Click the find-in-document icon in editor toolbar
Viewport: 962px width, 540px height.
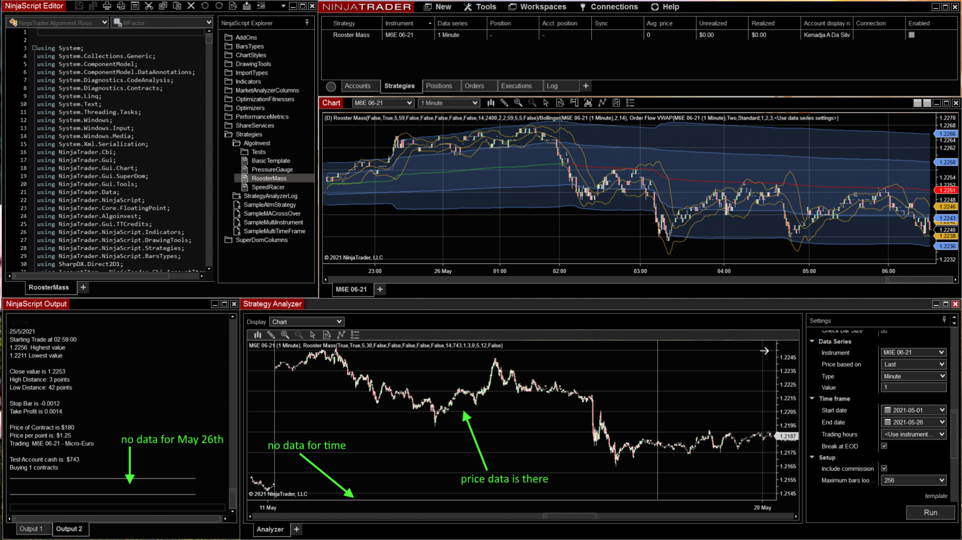click(233, 6)
